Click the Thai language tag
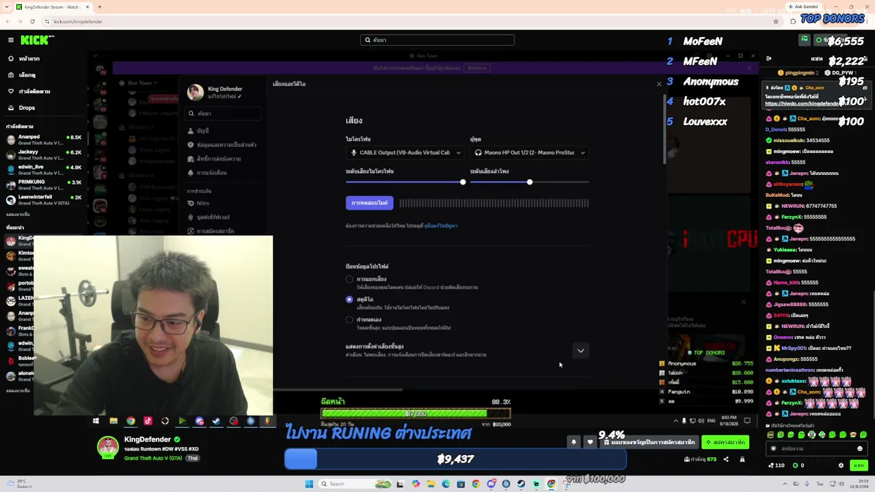The height and width of the screenshot is (492, 875). pos(193,458)
